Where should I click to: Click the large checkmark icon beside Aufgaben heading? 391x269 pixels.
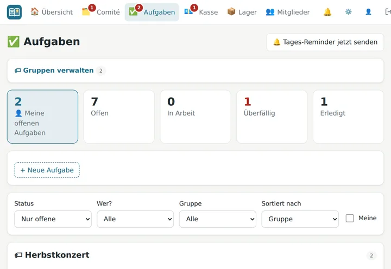pos(14,42)
